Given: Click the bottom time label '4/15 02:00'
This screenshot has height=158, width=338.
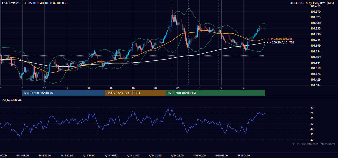Looking at the screenshot, I should [221, 155].
